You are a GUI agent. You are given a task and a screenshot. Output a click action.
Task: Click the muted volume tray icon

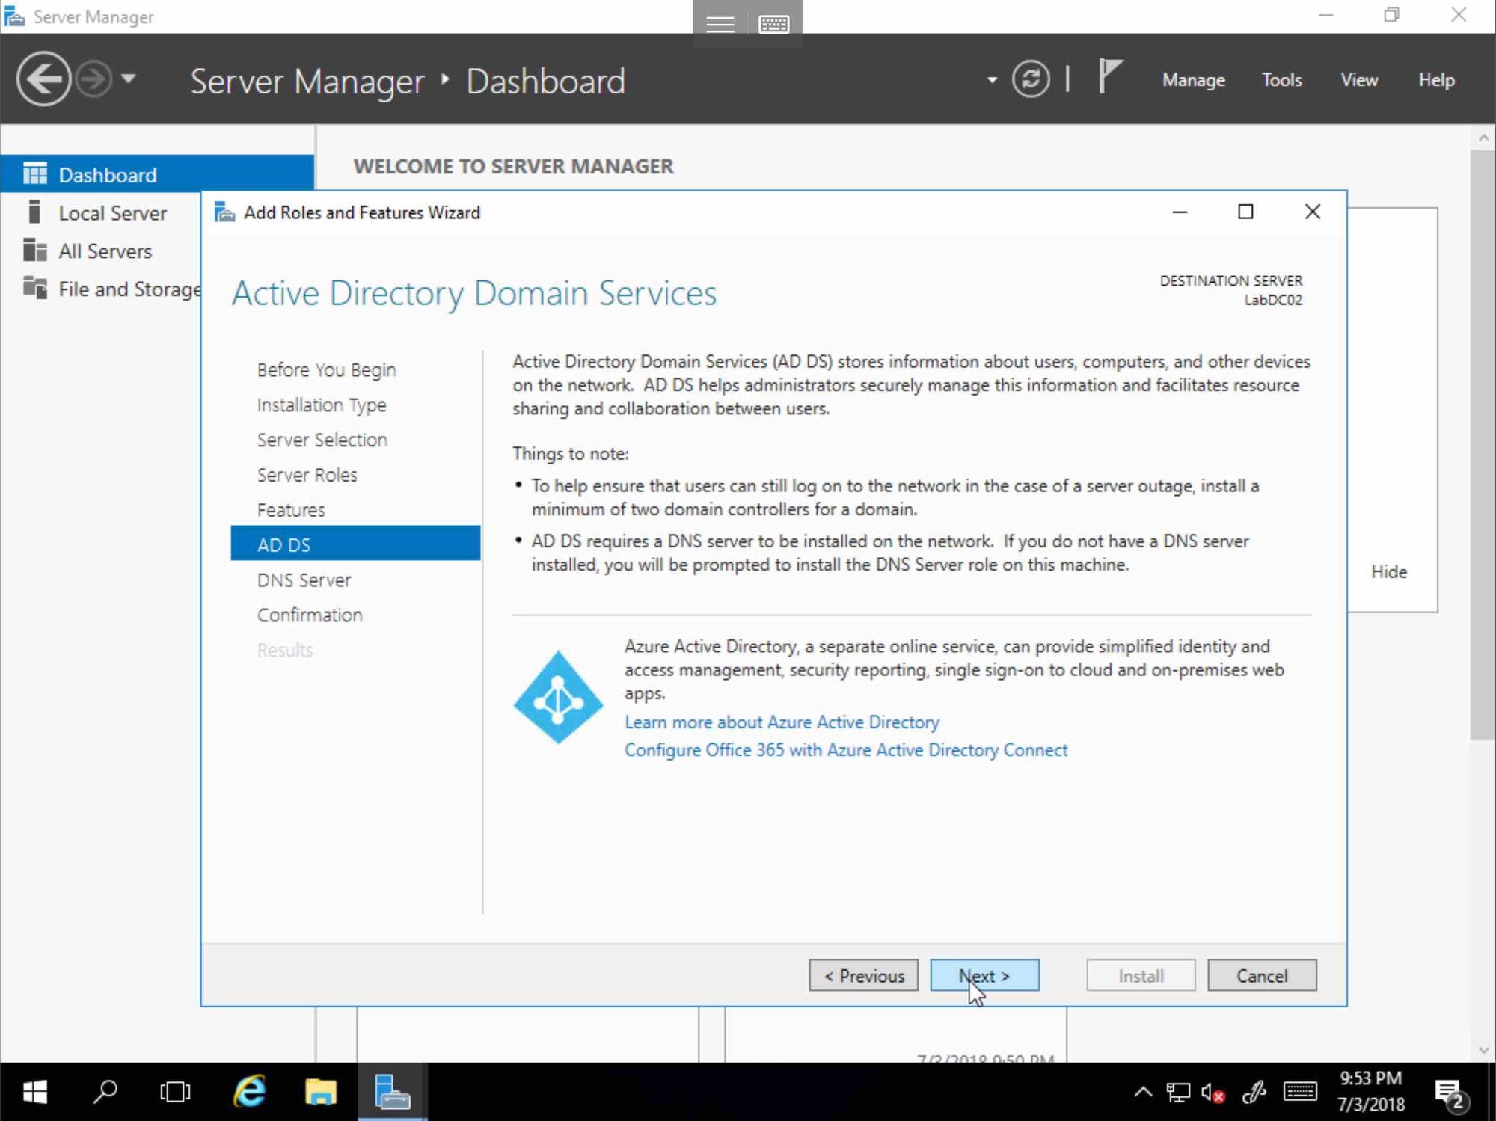pyautogui.click(x=1213, y=1093)
